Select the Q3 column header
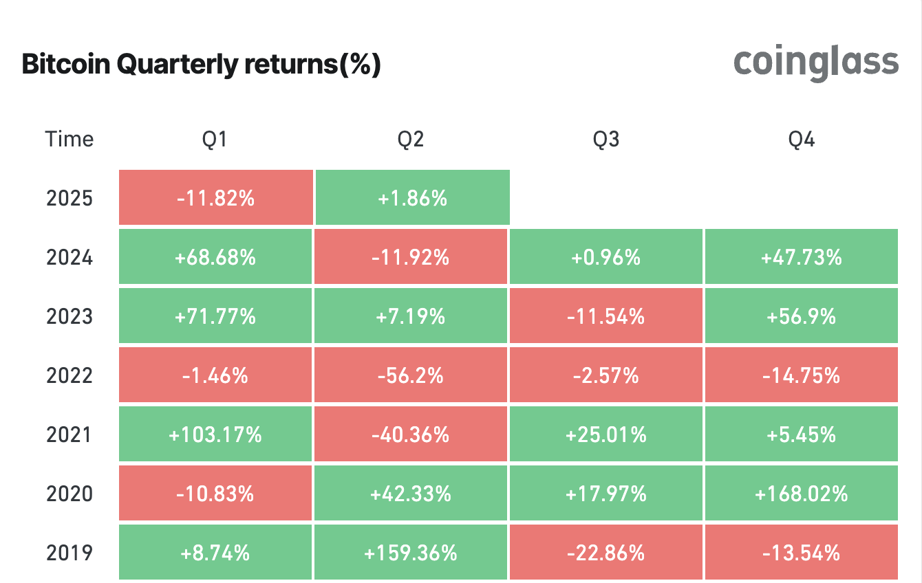 click(606, 140)
